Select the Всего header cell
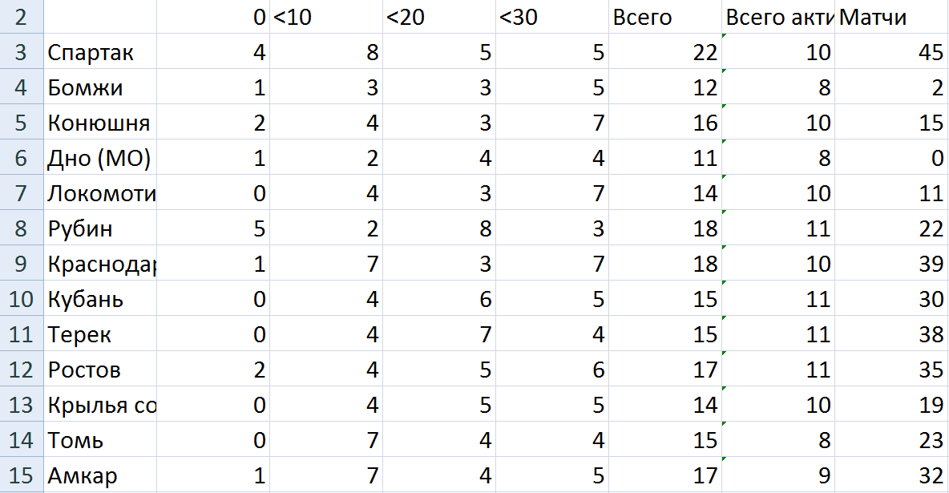The image size is (949, 493). pyautogui.click(x=664, y=18)
